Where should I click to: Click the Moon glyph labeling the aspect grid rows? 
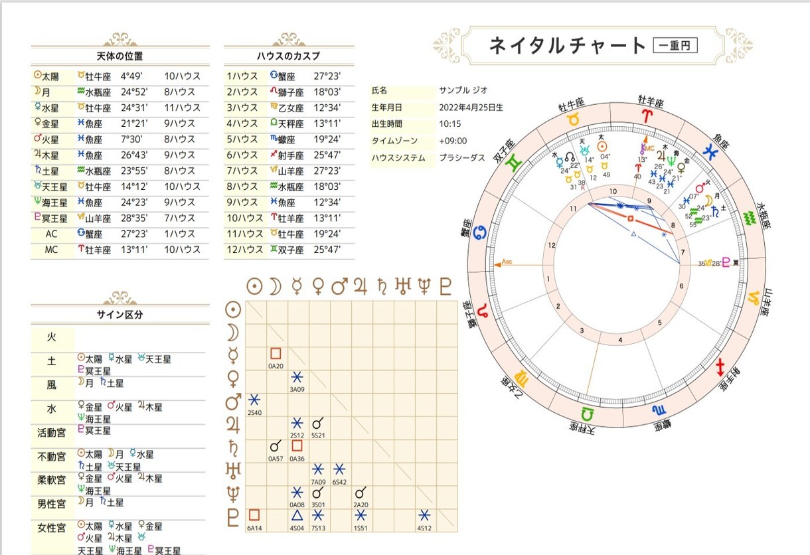233,332
